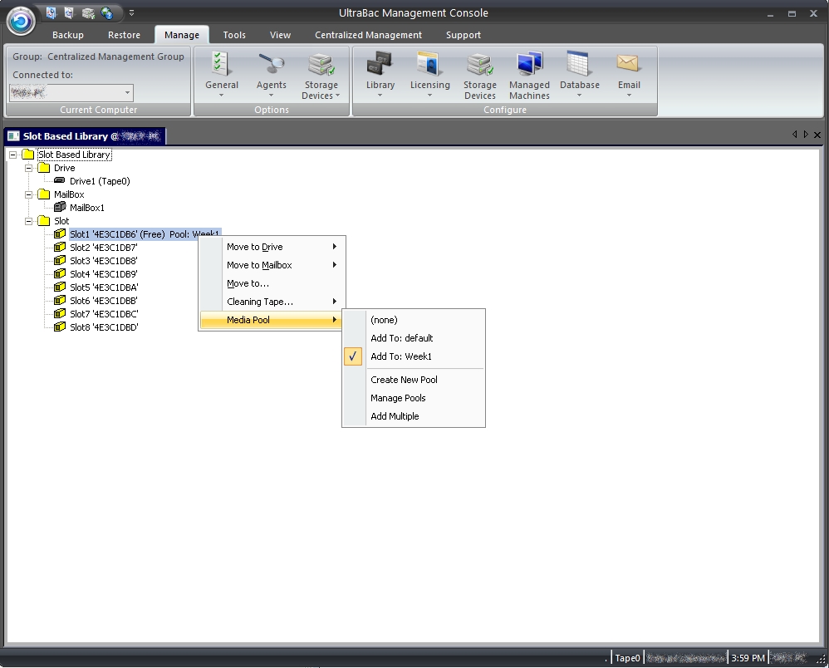Select Create New Pool
829x668 pixels.
pyautogui.click(x=414, y=380)
